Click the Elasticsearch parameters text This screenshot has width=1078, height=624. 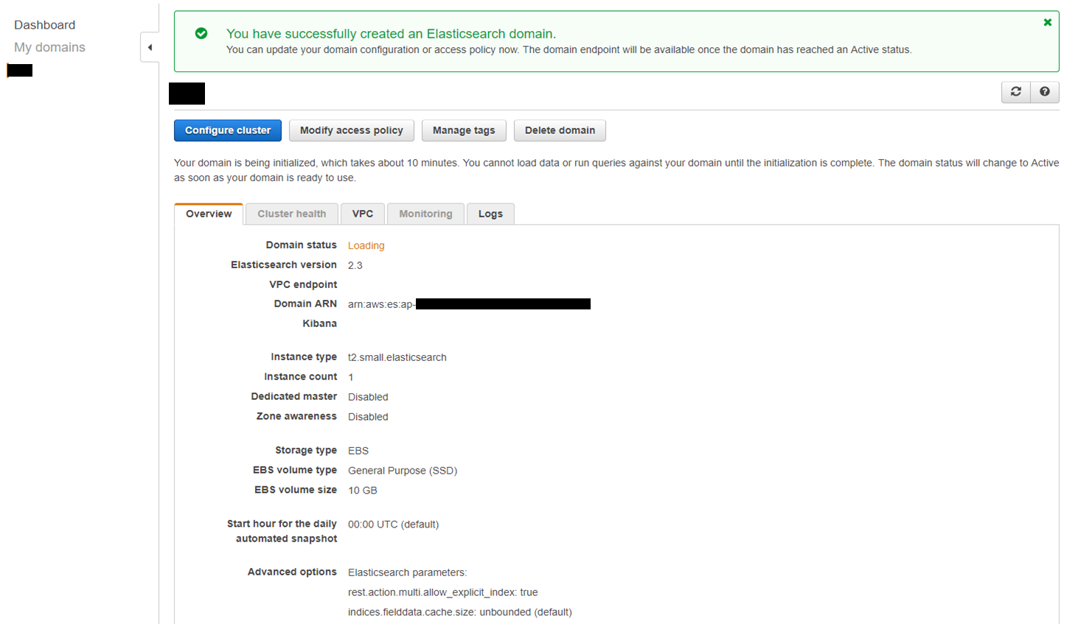(x=408, y=572)
